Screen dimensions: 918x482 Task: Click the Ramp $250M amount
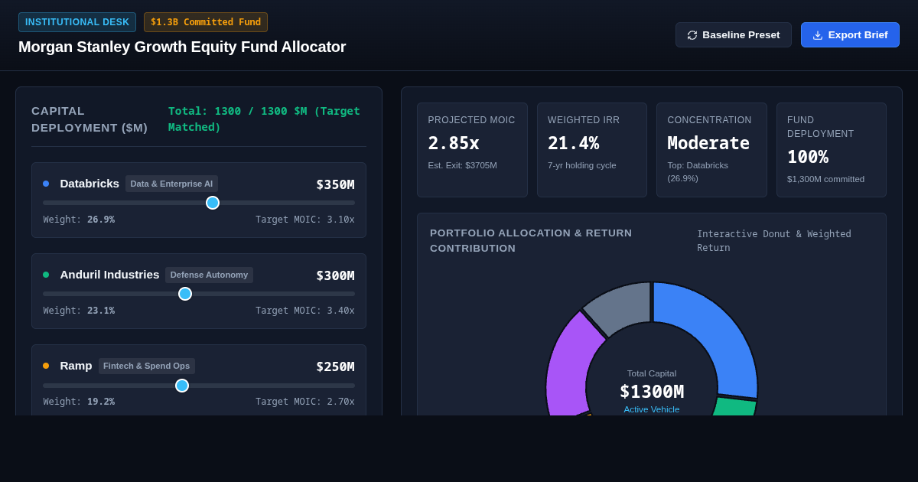(x=335, y=366)
